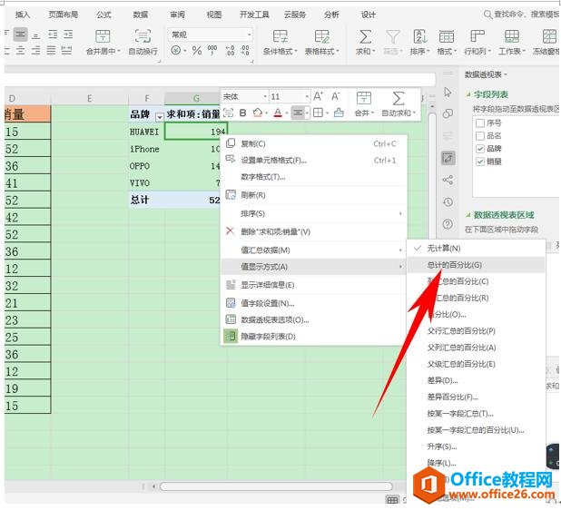
Task: Check the 品名 field checkbox
Action: coord(480,136)
